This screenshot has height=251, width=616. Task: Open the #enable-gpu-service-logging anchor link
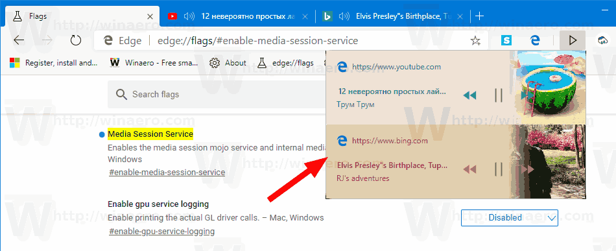[x=162, y=231]
